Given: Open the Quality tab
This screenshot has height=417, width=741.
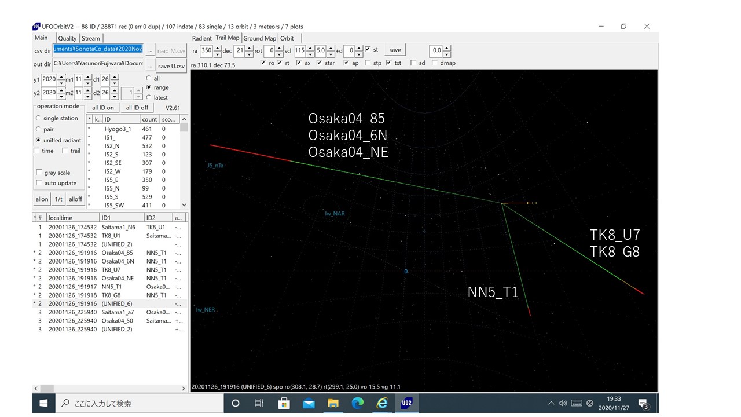Looking at the screenshot, I should [x=67, y=38].
